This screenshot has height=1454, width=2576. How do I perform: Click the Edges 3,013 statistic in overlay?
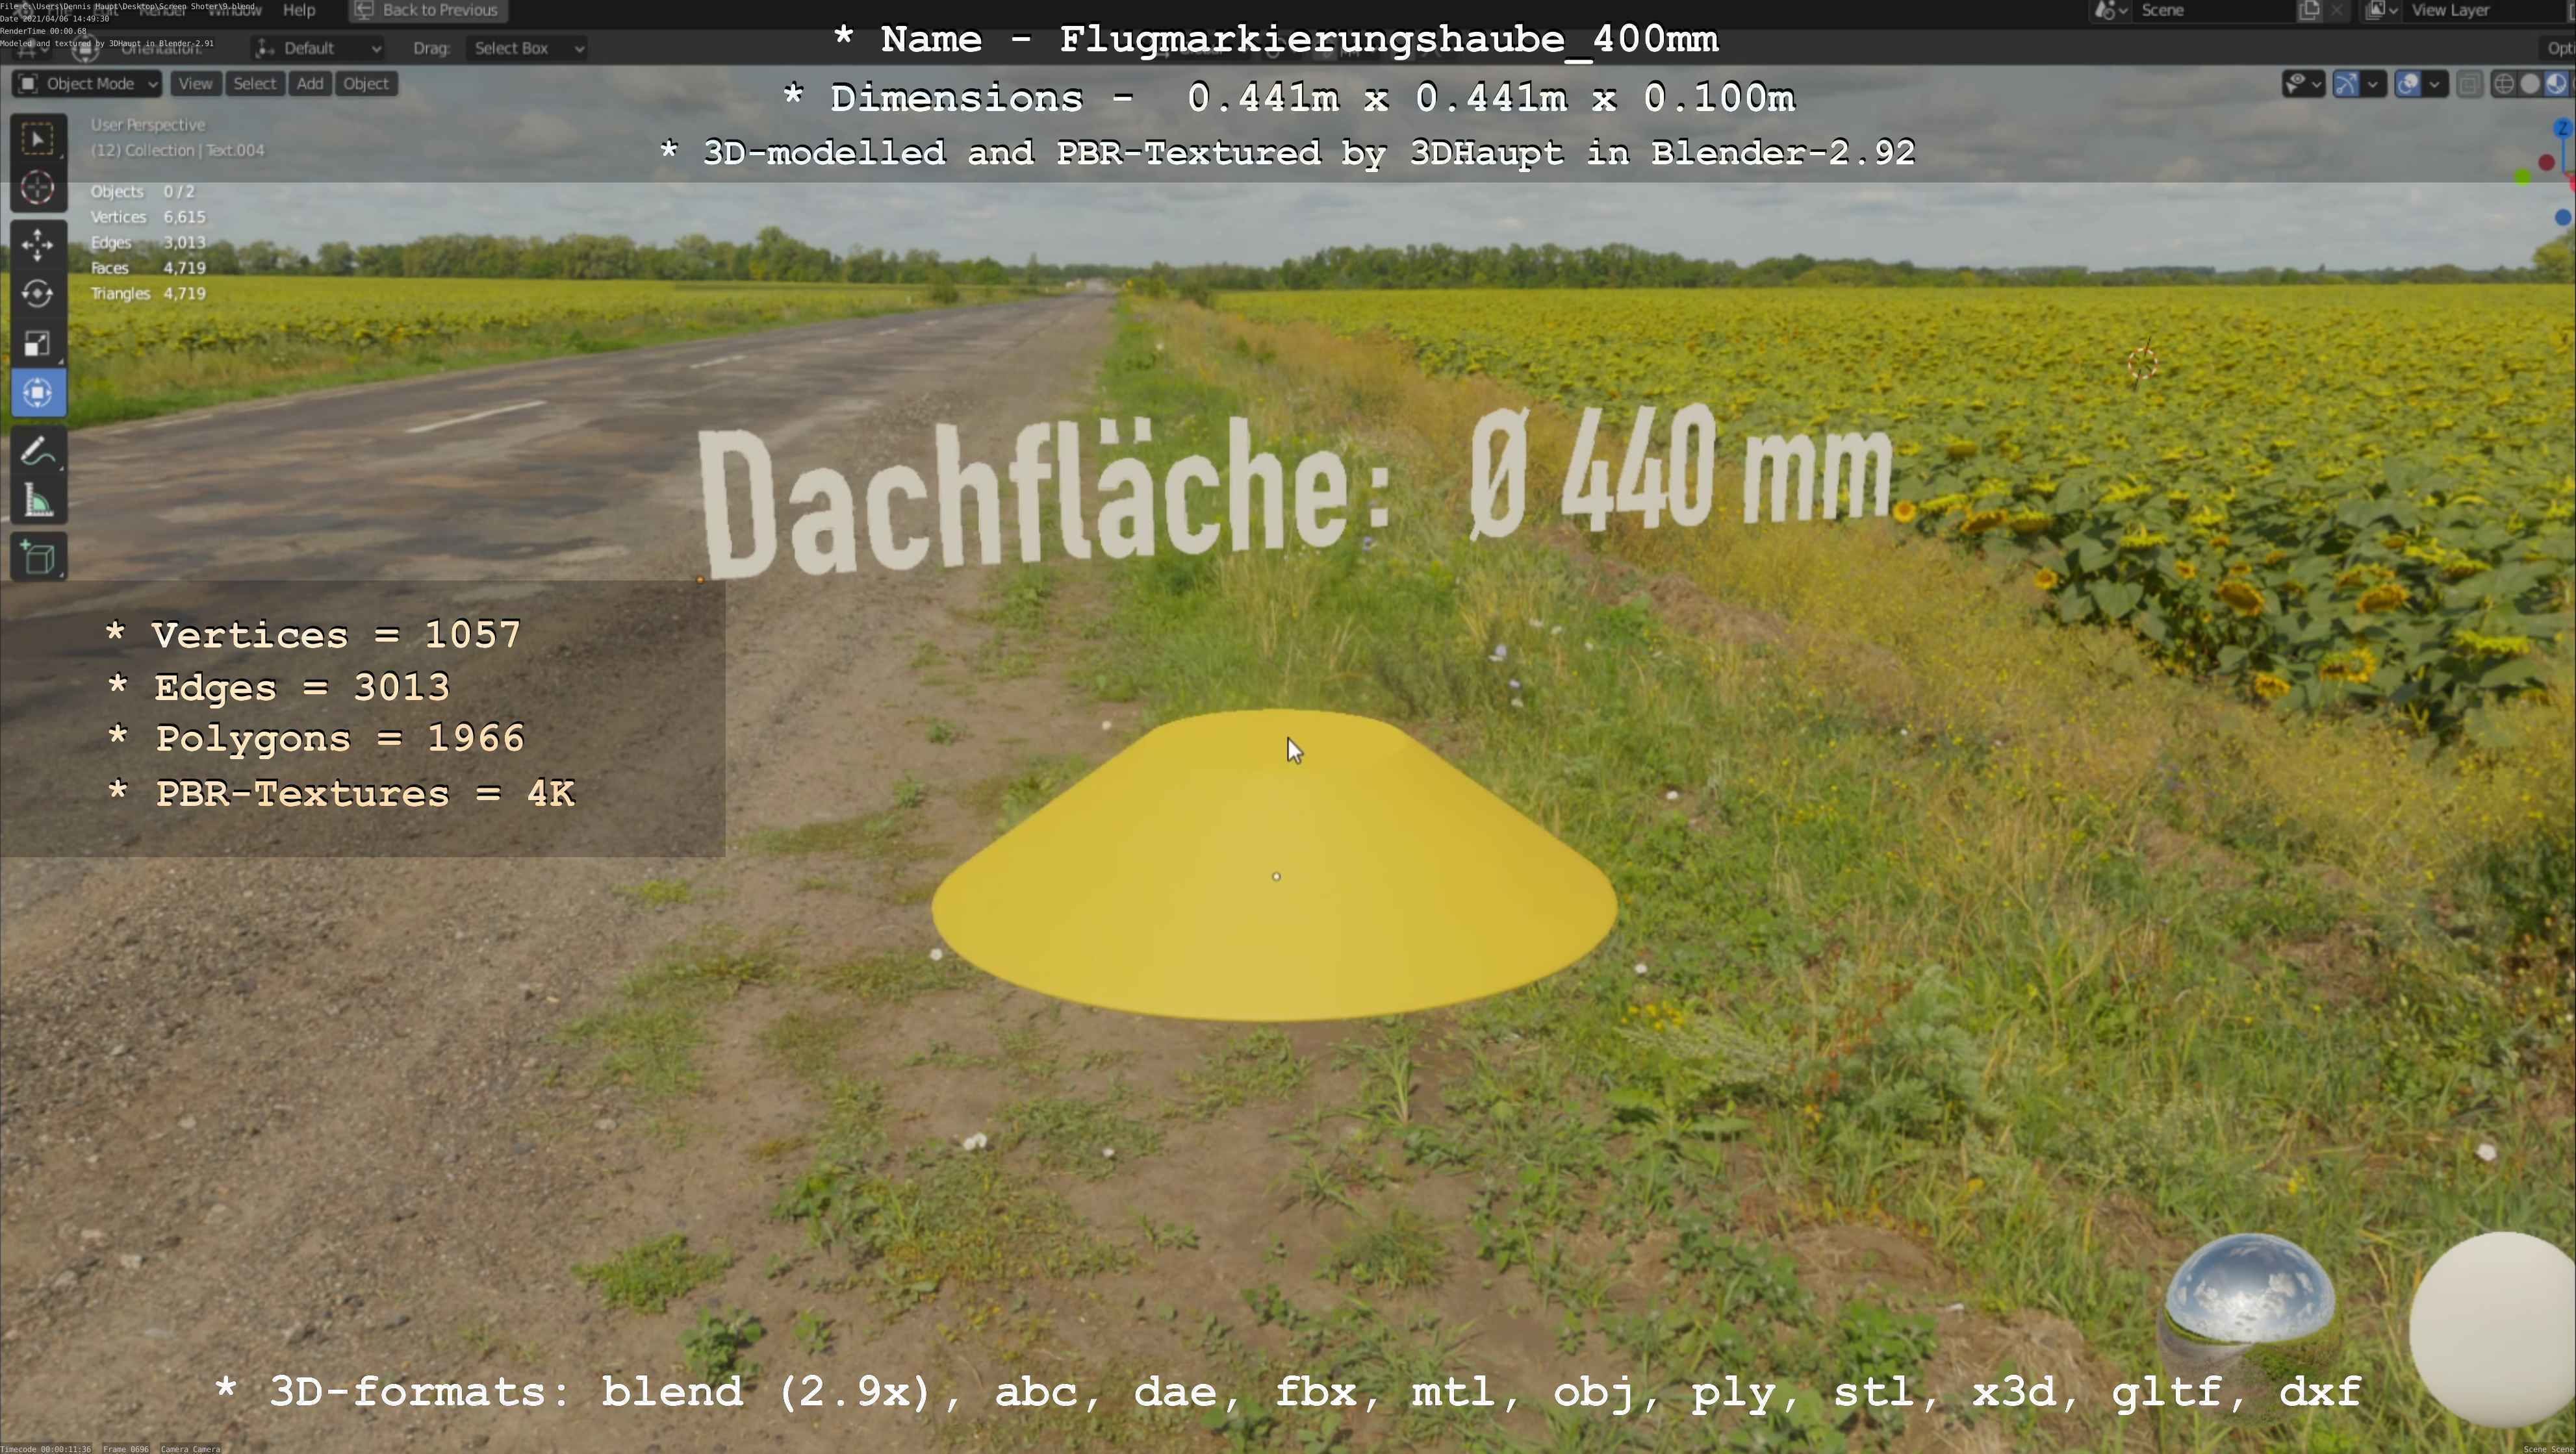click(x=148, y=243)
